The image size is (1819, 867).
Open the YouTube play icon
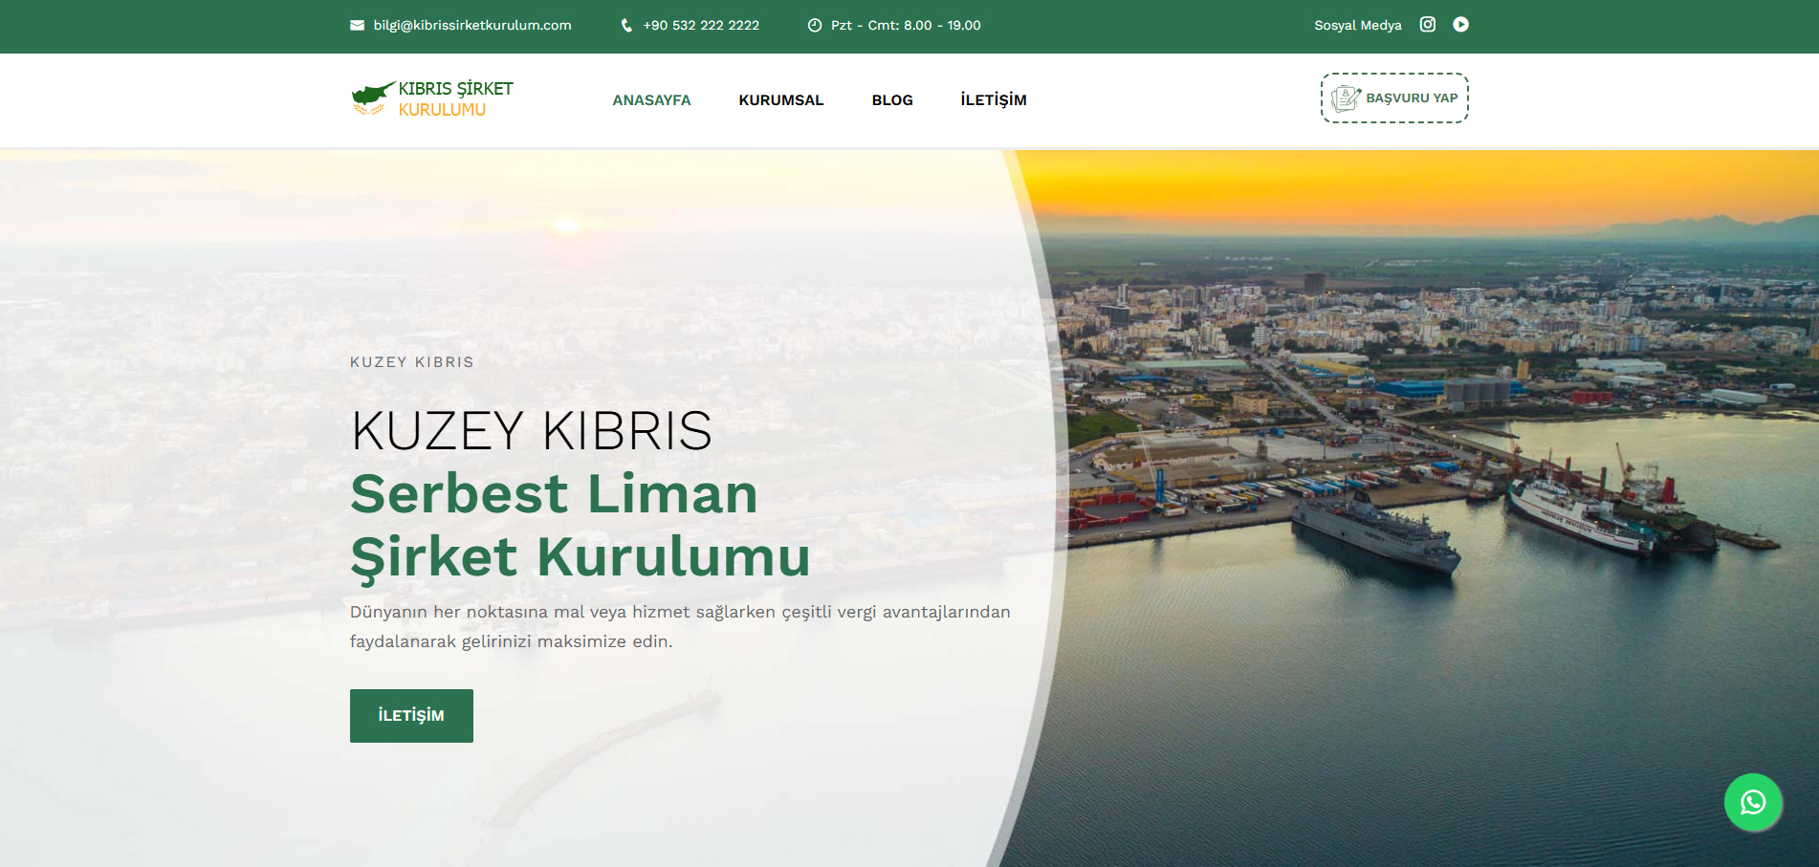click(x=1460, y=25)
